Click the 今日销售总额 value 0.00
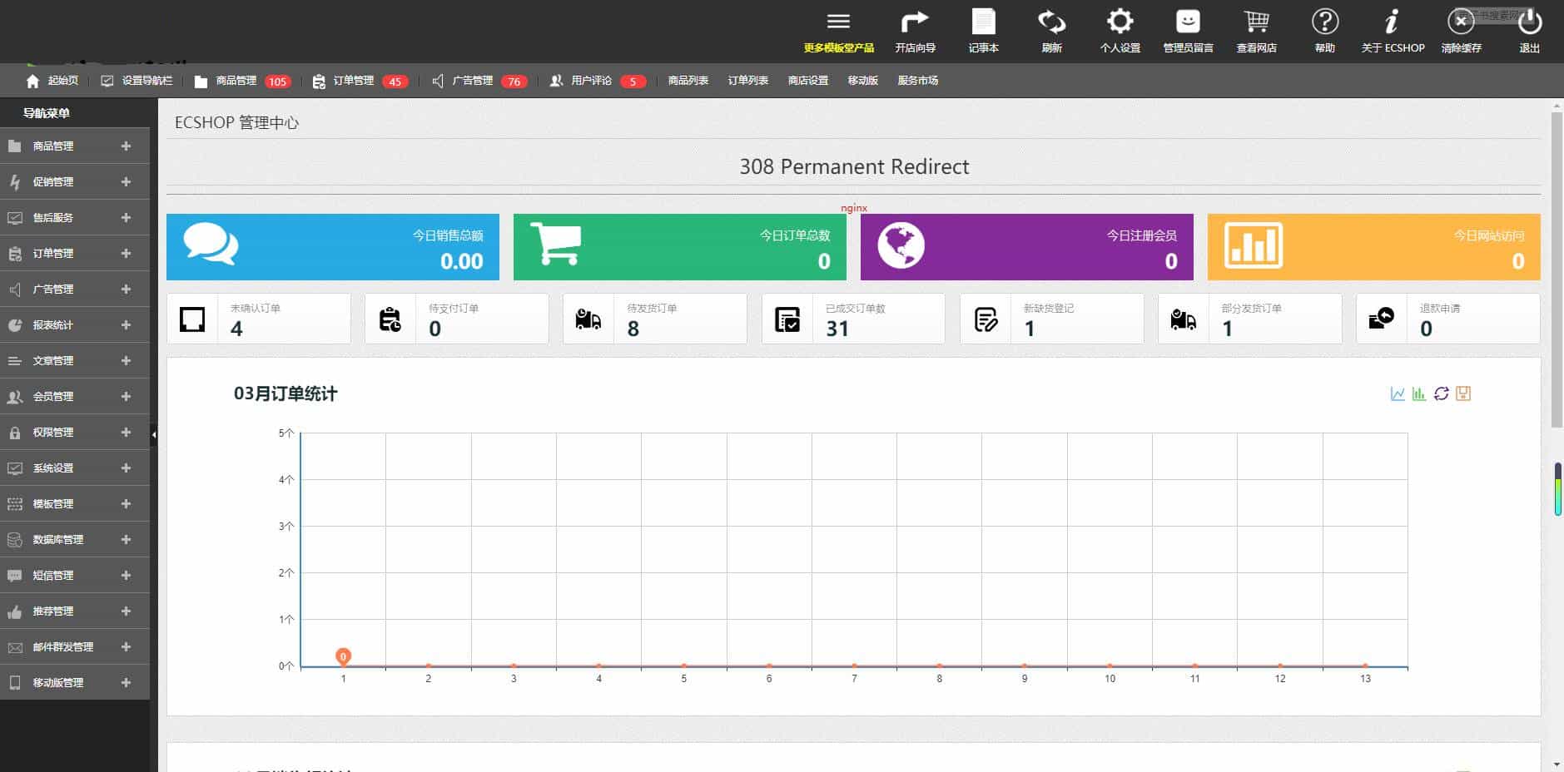 pyautogui.click(x=462, y=261)
